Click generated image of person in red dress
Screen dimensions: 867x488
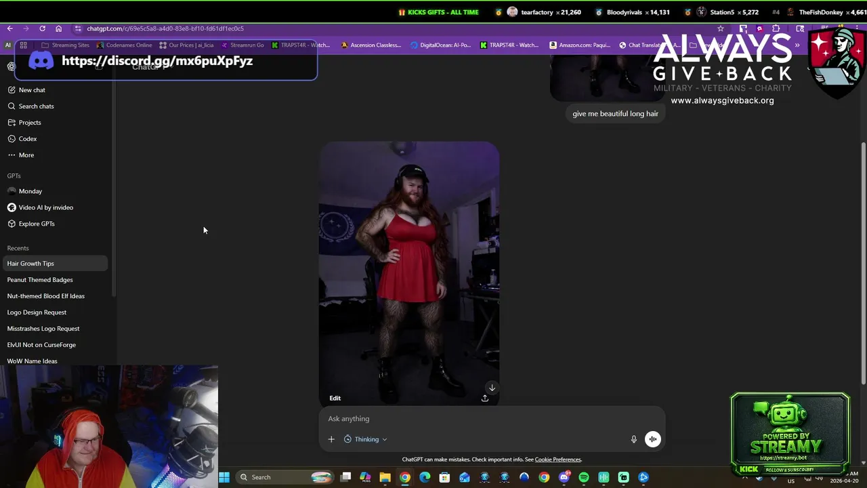coord(409,273)
